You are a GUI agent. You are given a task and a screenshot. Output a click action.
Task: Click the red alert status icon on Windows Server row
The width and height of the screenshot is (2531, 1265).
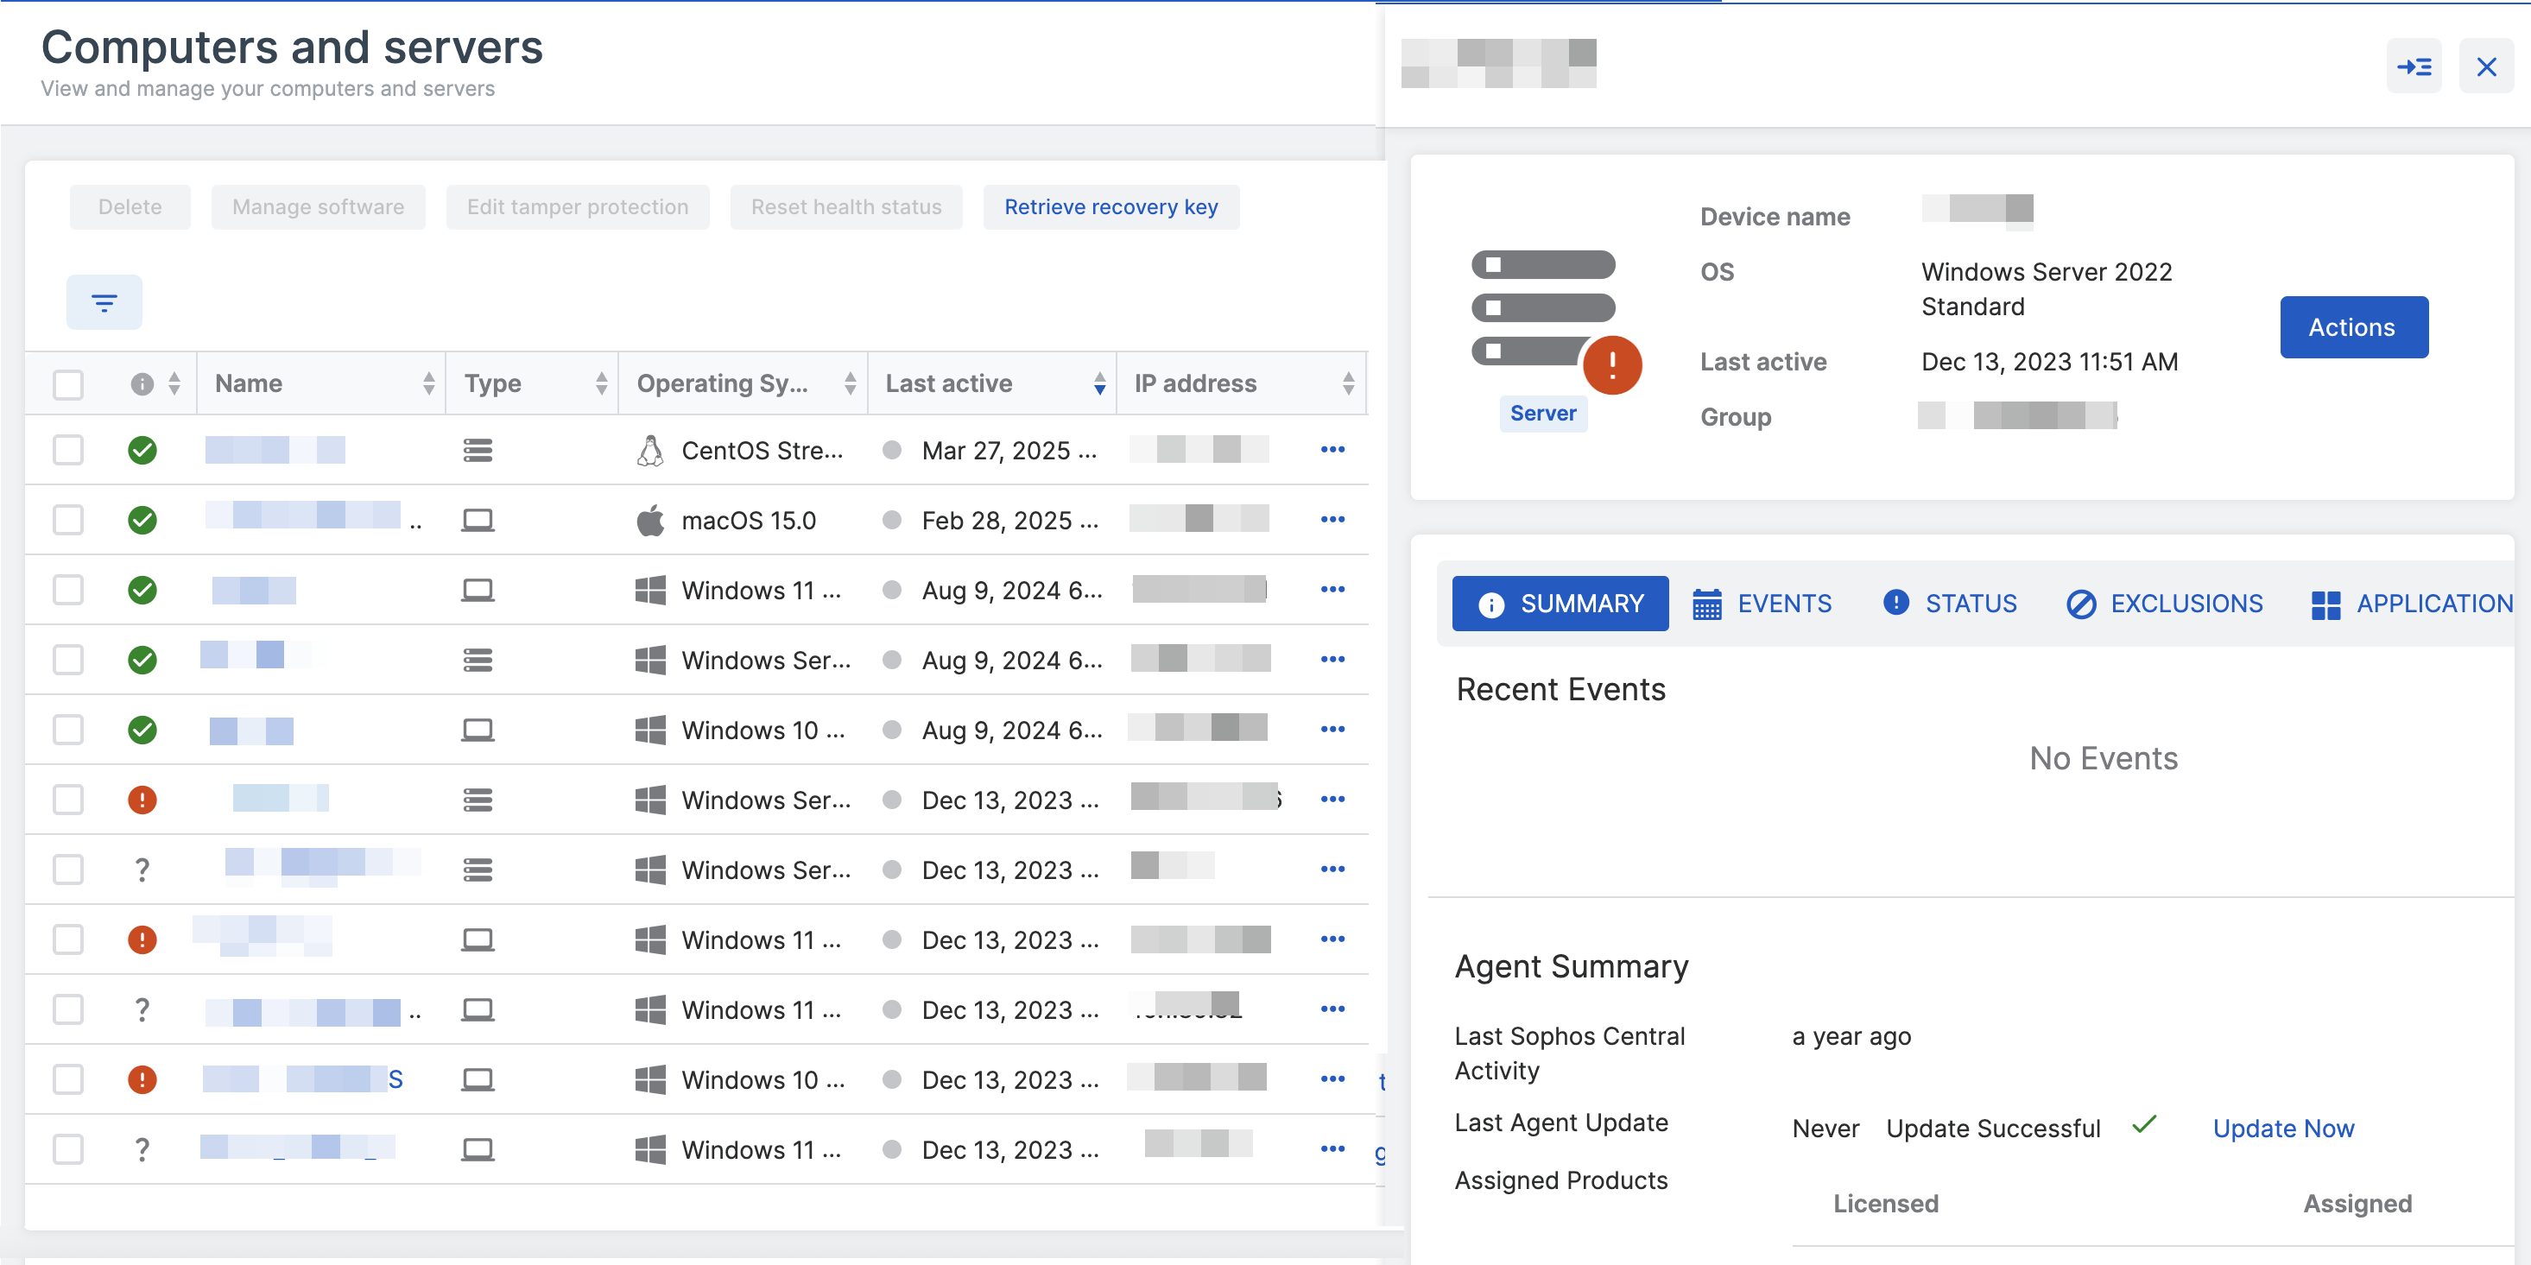(x=142, y=800)
